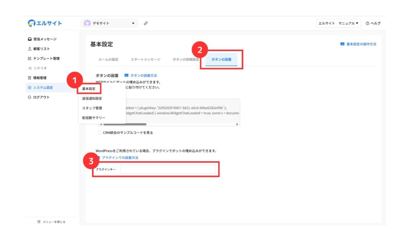Click the link icon beside site selector
Image resolution: width=409 pixels, height=230 pixels.
[146, 23]
